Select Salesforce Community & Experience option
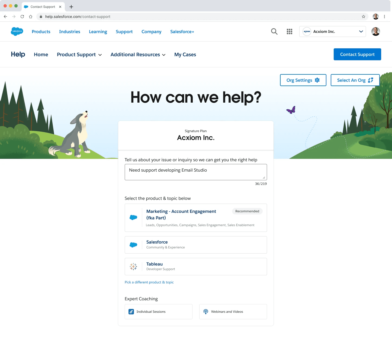Image resolution: width=392 pixels, height=338 pixels. pos(196,245)
